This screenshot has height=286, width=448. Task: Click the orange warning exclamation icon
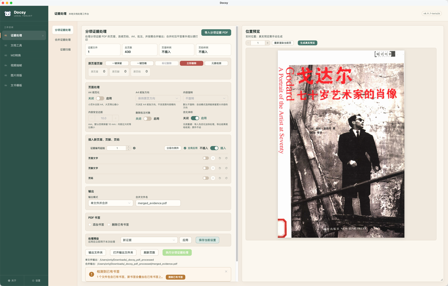click(x=92, y=274)
